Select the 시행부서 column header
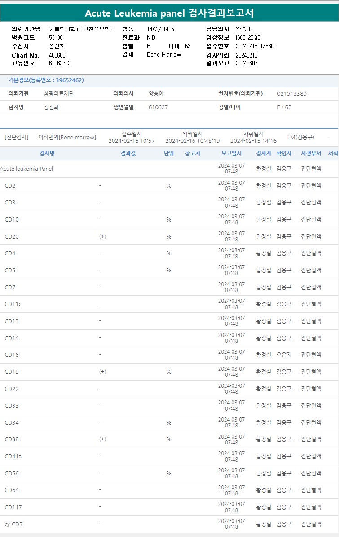The width and height of the screenshot is (339, 537). pos(311,153)
